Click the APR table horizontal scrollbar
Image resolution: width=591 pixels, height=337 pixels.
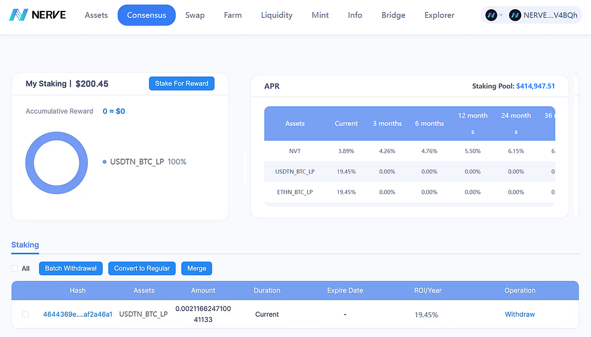click(x=410, y=204)
